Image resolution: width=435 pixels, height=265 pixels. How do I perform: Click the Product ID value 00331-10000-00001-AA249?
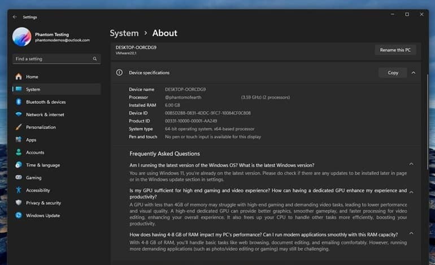pyautogui.click(x=191, y=121)
